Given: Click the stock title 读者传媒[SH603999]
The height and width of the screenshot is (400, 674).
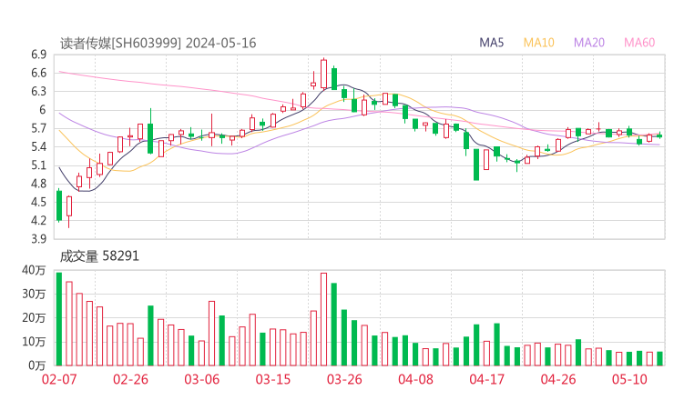Looking at the screenshot, I should coord(120,44).
